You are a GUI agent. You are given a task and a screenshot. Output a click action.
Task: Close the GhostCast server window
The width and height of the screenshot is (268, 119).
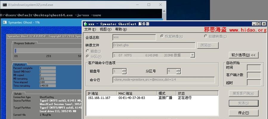[264, 24]
